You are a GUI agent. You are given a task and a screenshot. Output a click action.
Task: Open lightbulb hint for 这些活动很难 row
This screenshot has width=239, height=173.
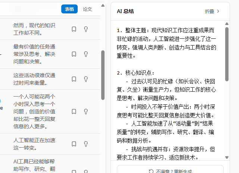86,79
